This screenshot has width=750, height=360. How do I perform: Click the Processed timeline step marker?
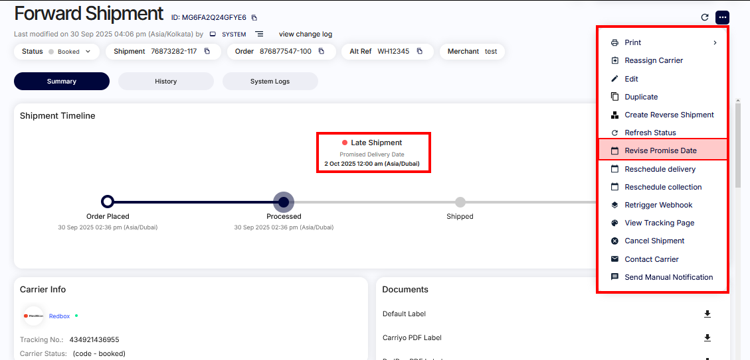click(x=284, y=202)
